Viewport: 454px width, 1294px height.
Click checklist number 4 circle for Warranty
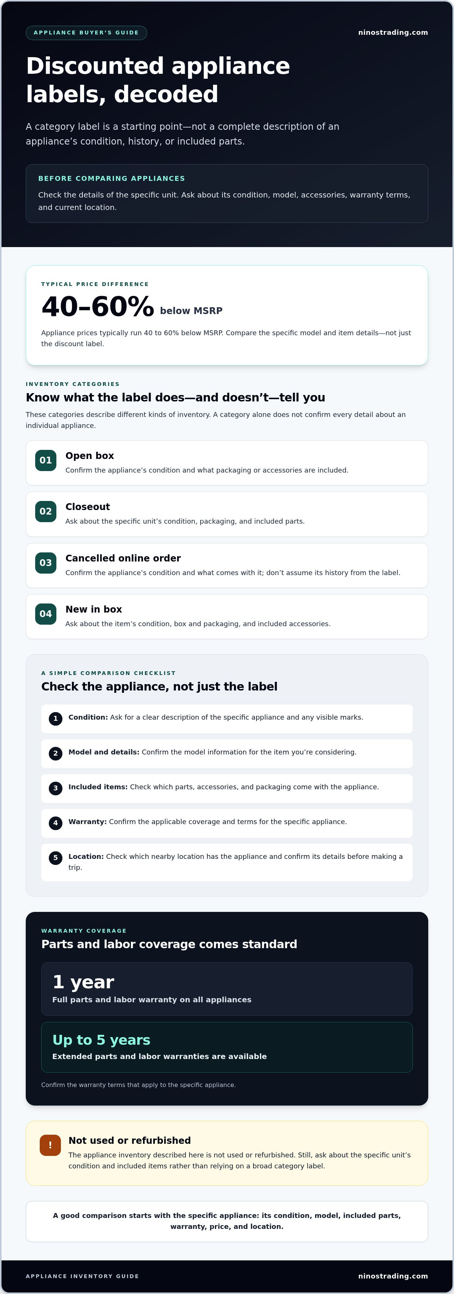(x=56, y=823)
